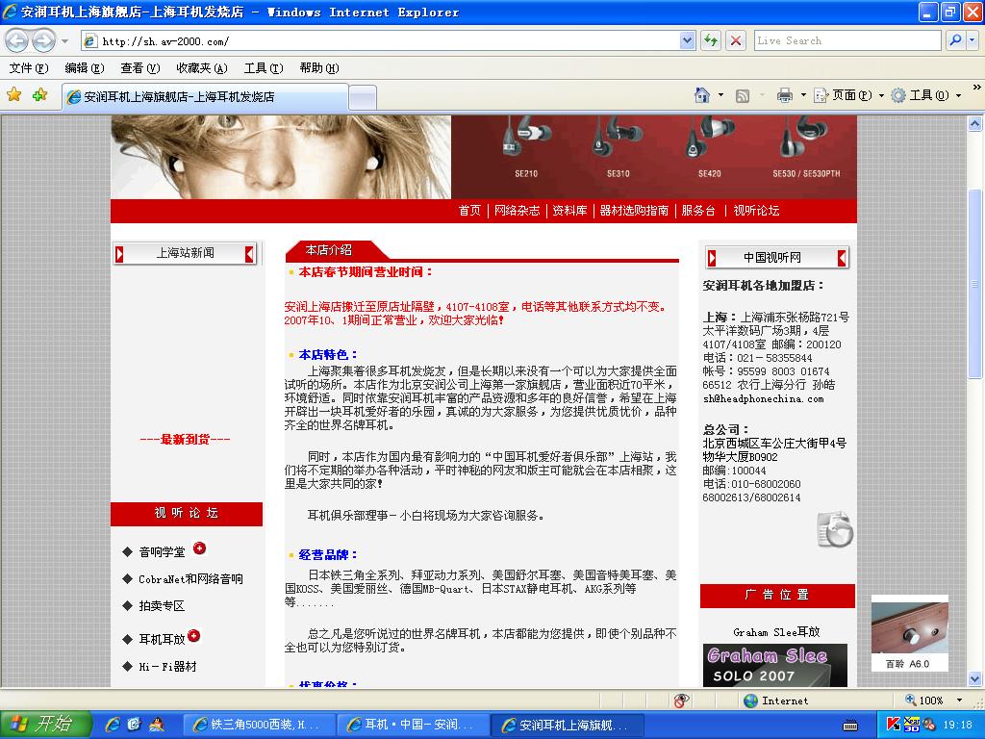Click the zoom magnifier icon in status bar

coord(910,700)
